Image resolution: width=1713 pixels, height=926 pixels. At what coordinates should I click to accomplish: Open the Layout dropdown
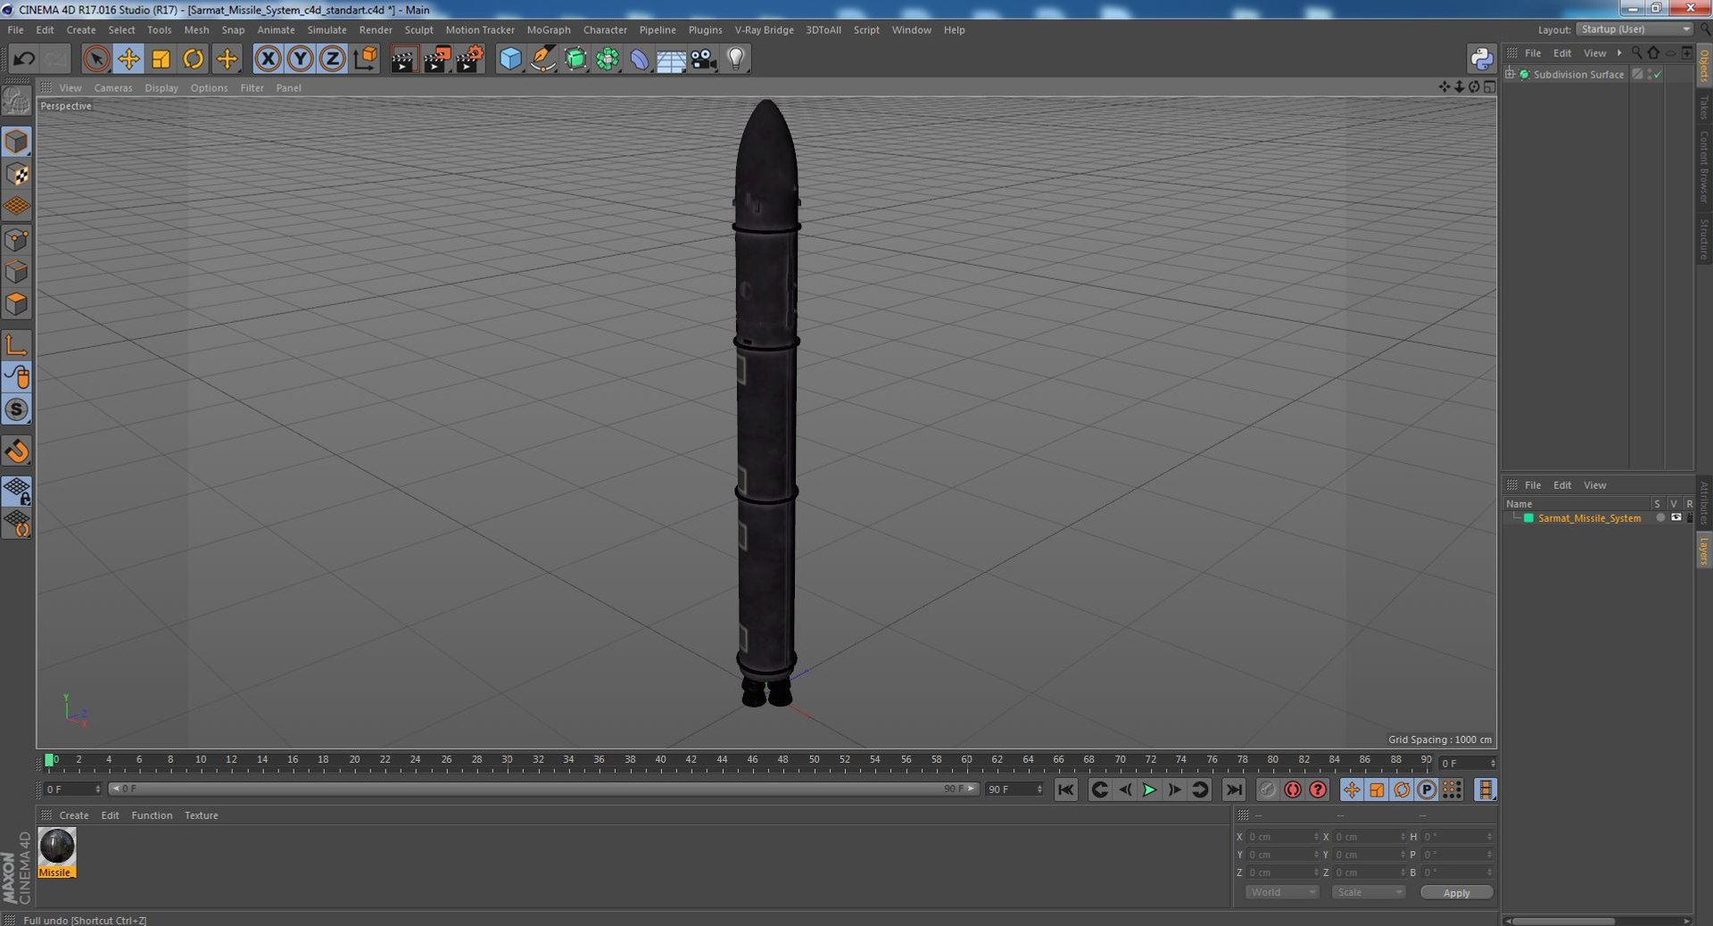point(1634,29)
